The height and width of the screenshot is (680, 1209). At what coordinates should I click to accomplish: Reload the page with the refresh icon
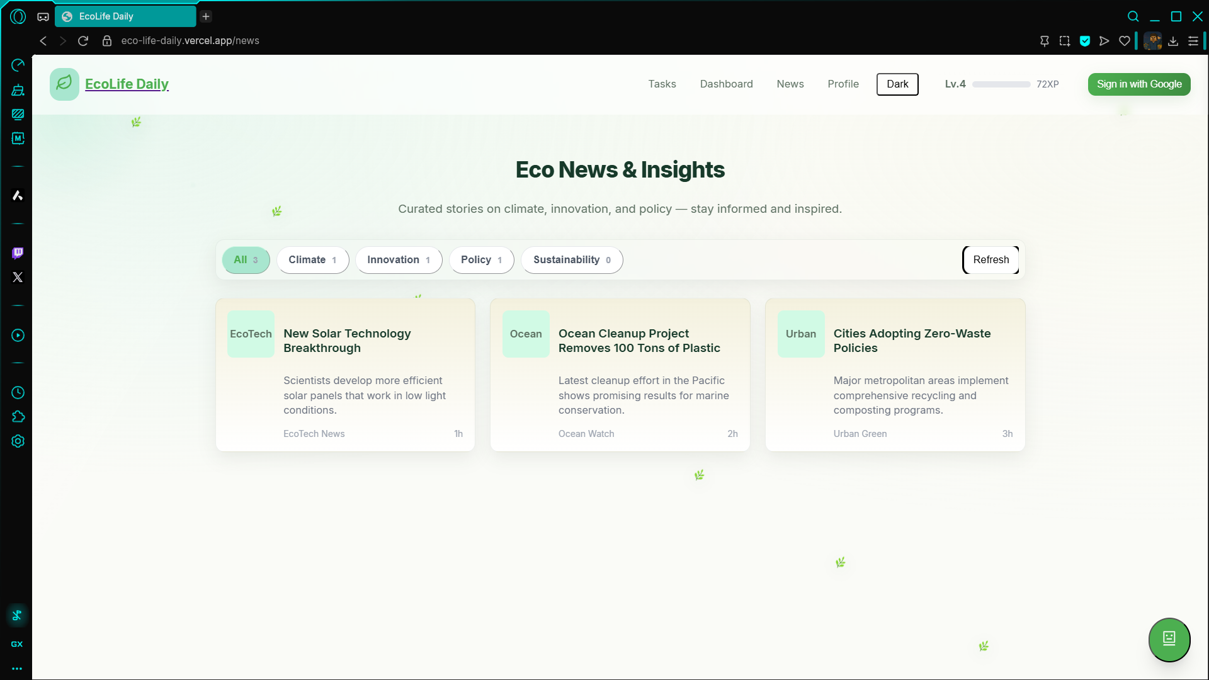point(83,41)
